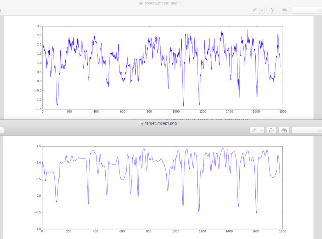Click search field in source_mcep1.png window

[307, 10]
